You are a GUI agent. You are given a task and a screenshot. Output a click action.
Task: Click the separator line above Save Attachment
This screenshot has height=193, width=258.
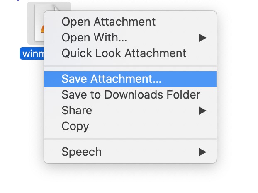tap(130, 66)
